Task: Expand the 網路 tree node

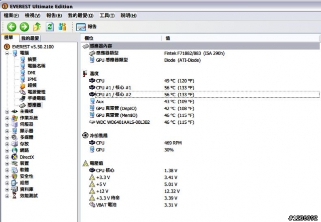Action: [x=7, y=151]
